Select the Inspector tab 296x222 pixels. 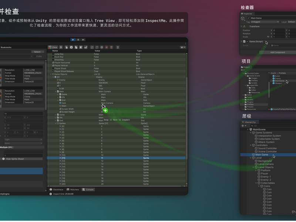point(246,14)
